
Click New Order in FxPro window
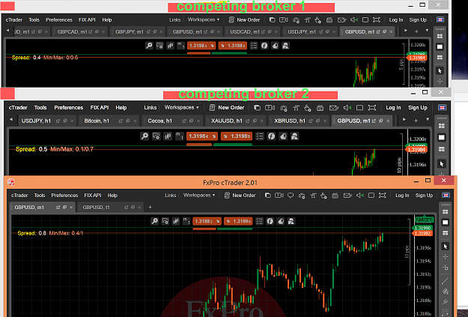[240, 196]
